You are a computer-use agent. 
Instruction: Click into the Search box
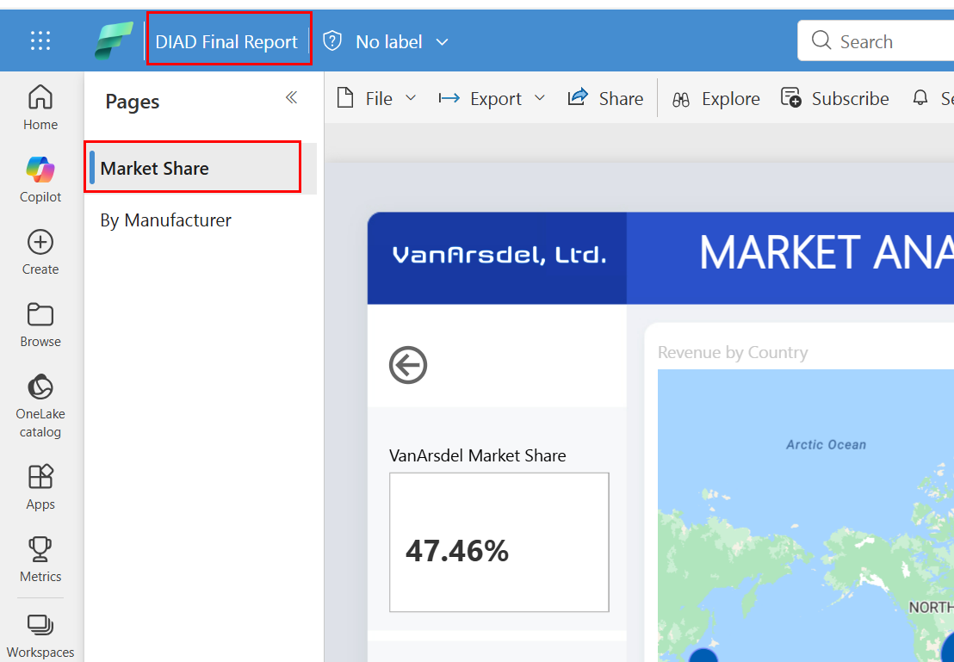(876, 40)
